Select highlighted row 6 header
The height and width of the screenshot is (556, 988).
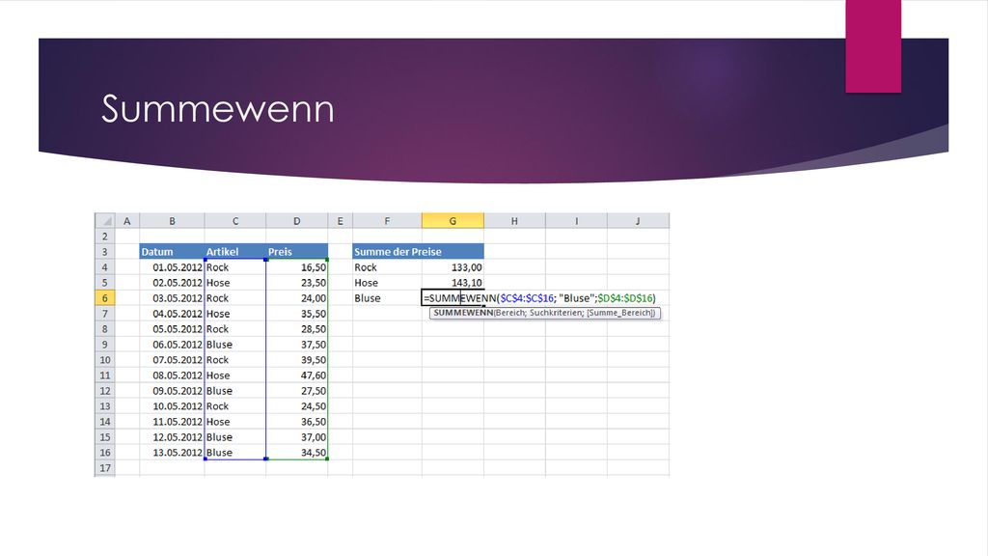104,298
